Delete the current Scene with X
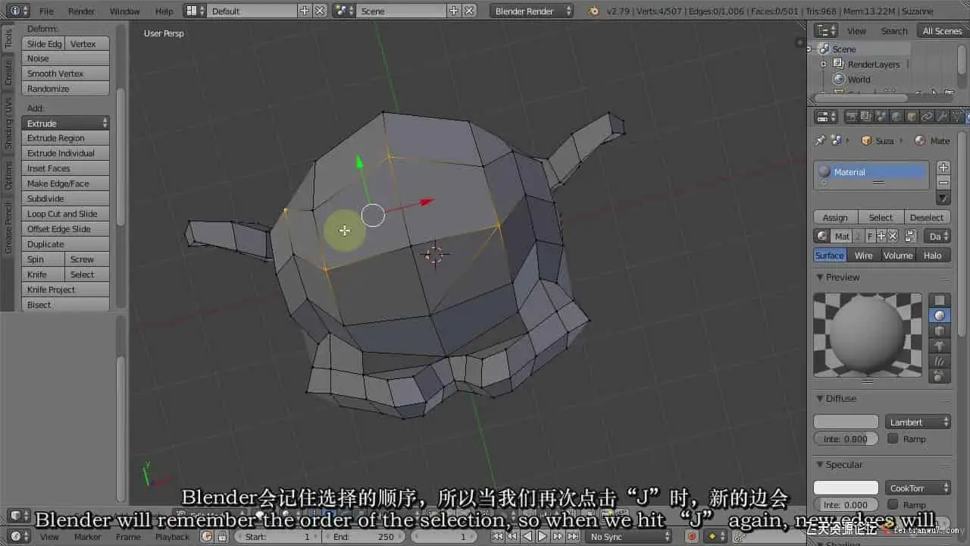The height and width of the screenshot is (546, 970). coord(469,11)
